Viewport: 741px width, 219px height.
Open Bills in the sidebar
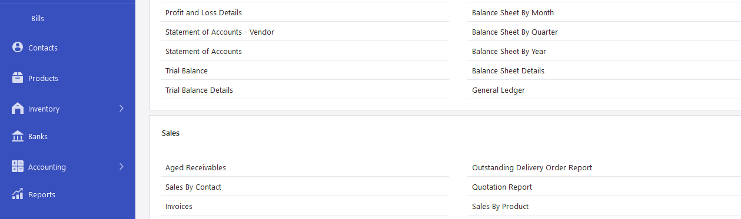tap(38, 19)
